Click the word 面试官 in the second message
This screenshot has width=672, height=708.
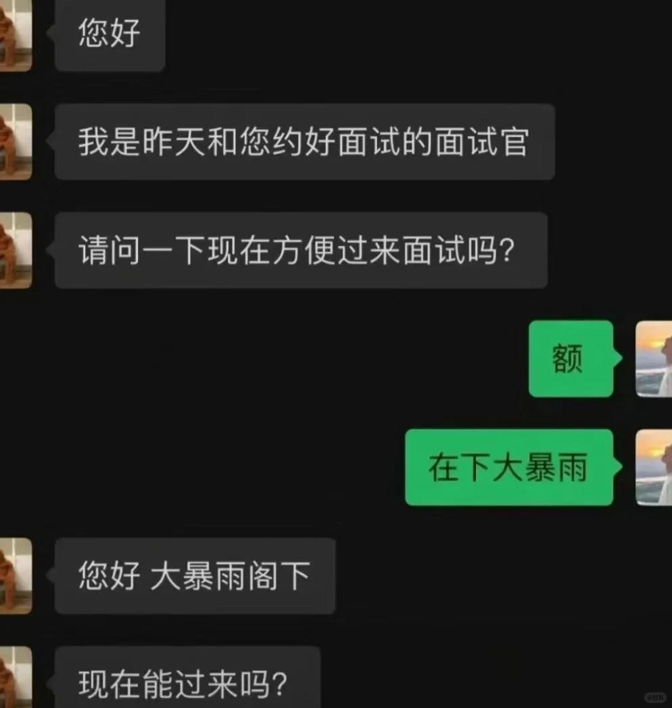[482, 142]
